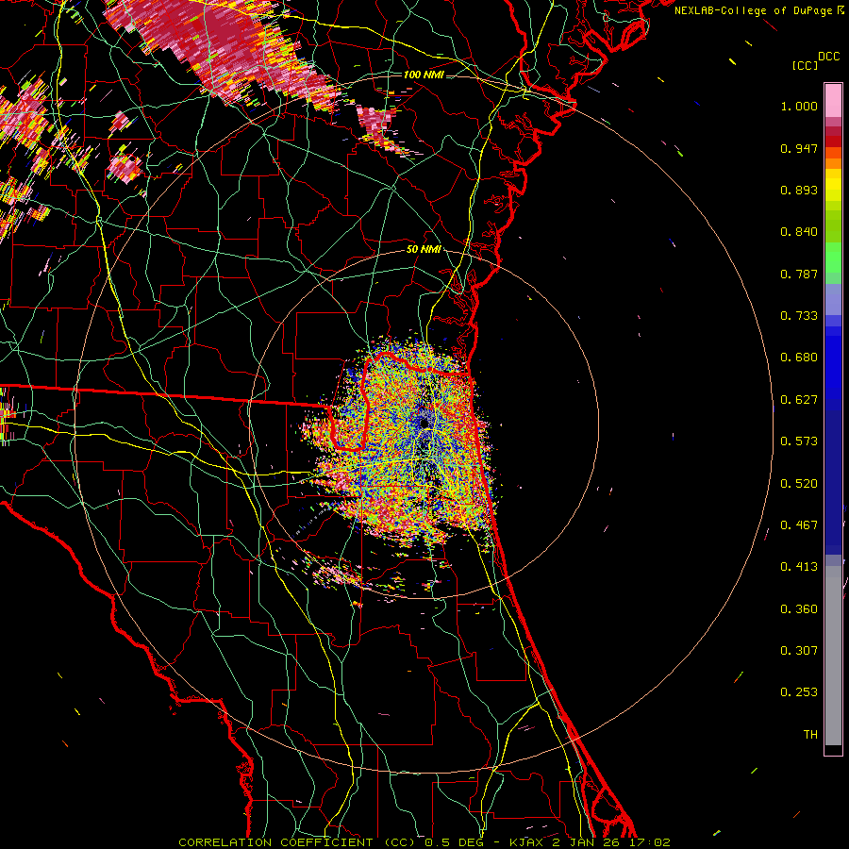Select the 0.893 scale label
The height and width of the screenshot is (849, 849).
coord(799,190)
